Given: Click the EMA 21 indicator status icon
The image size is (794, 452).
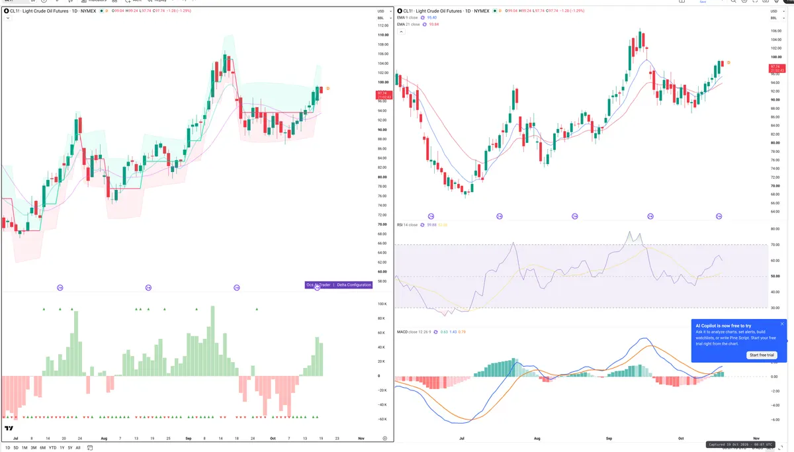Looking at the screenshot, I should [425, 24].
